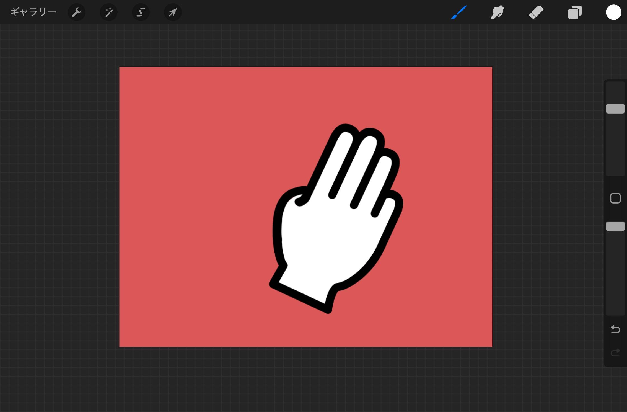Screen dimensions: 627x412
Task: Open the Adjustments magic wand menu
Action: [x=109, y=12]
